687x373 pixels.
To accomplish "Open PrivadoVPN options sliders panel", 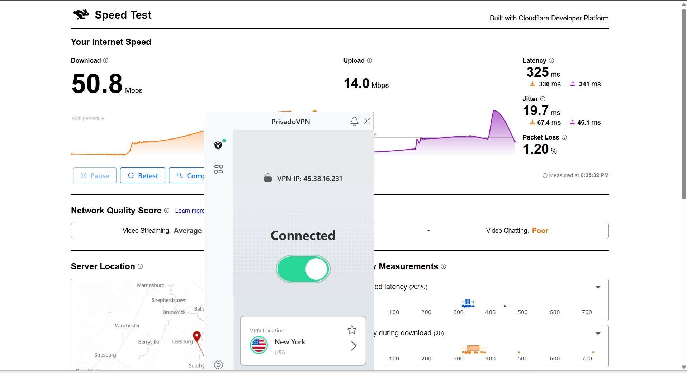I will tap(218, 169).
